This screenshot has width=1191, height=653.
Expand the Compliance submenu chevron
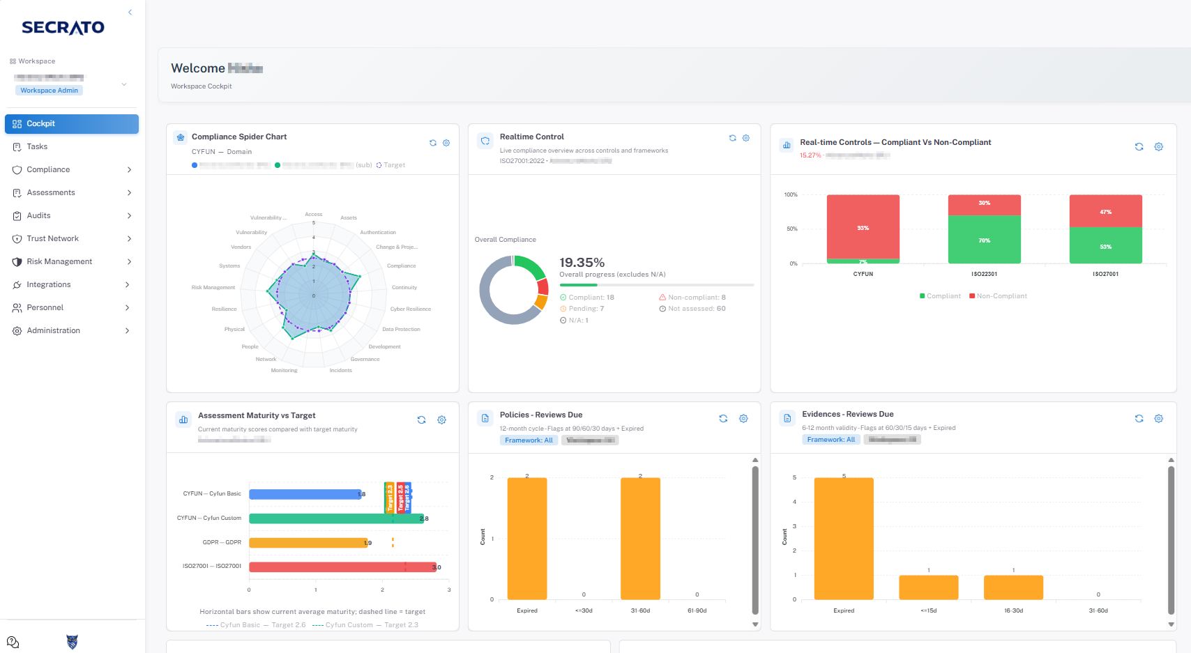point(129,169)
